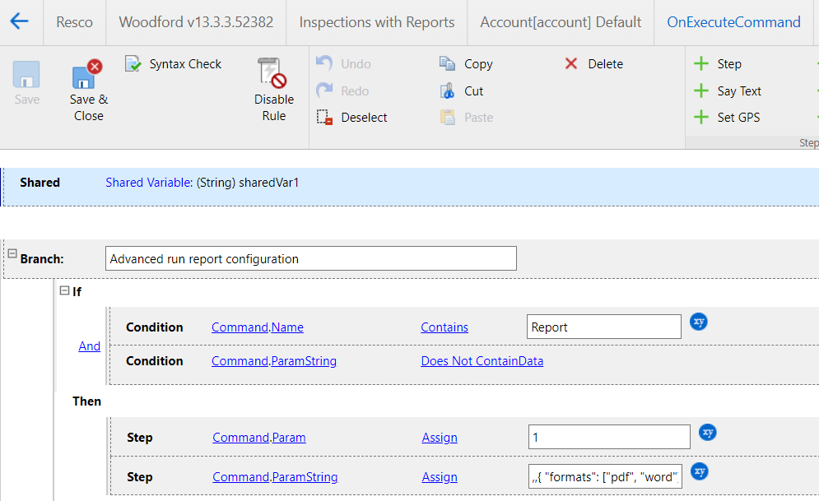Screen dimensions: 819x501
Task: Collapse the If block
Action: (64, 290)
